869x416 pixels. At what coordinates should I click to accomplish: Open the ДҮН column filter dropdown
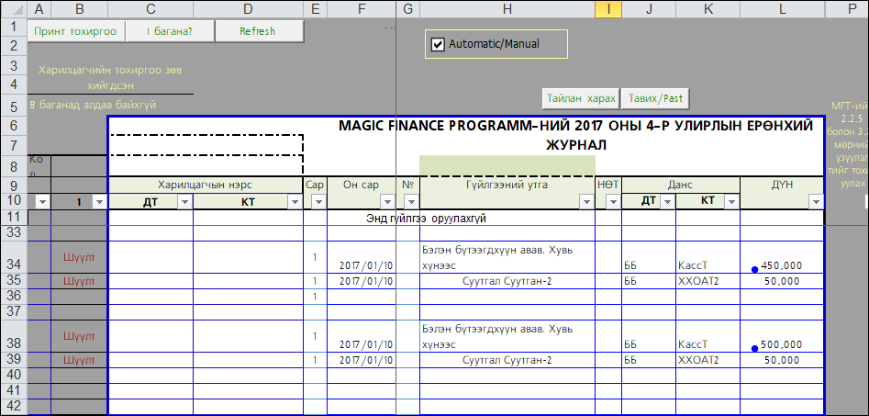point(814,202)
